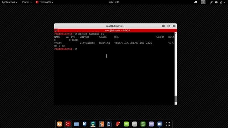Launch Burp Suite orange icon in dock
The image size is (228, 128).
click(x=101, y=124)
